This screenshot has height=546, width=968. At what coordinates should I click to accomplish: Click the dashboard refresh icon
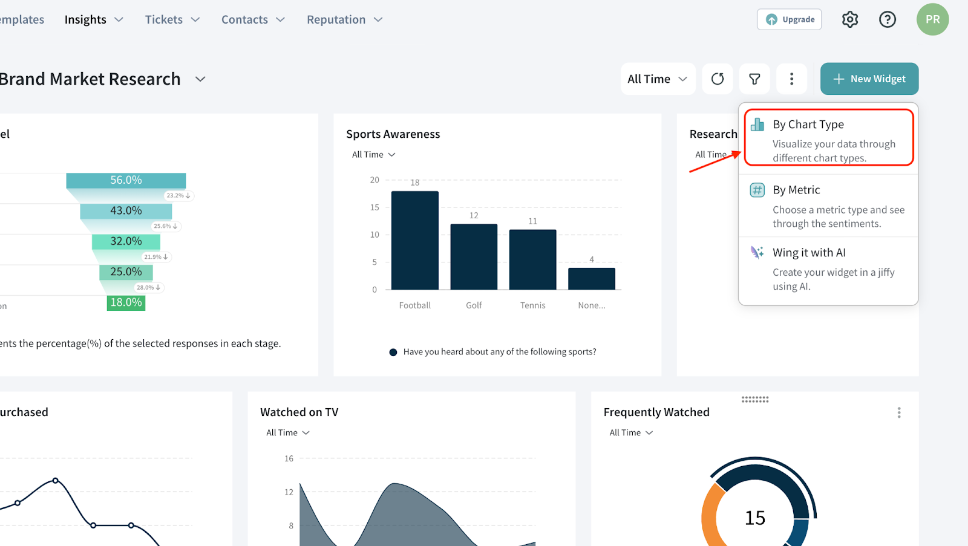[x=718, y=79]
